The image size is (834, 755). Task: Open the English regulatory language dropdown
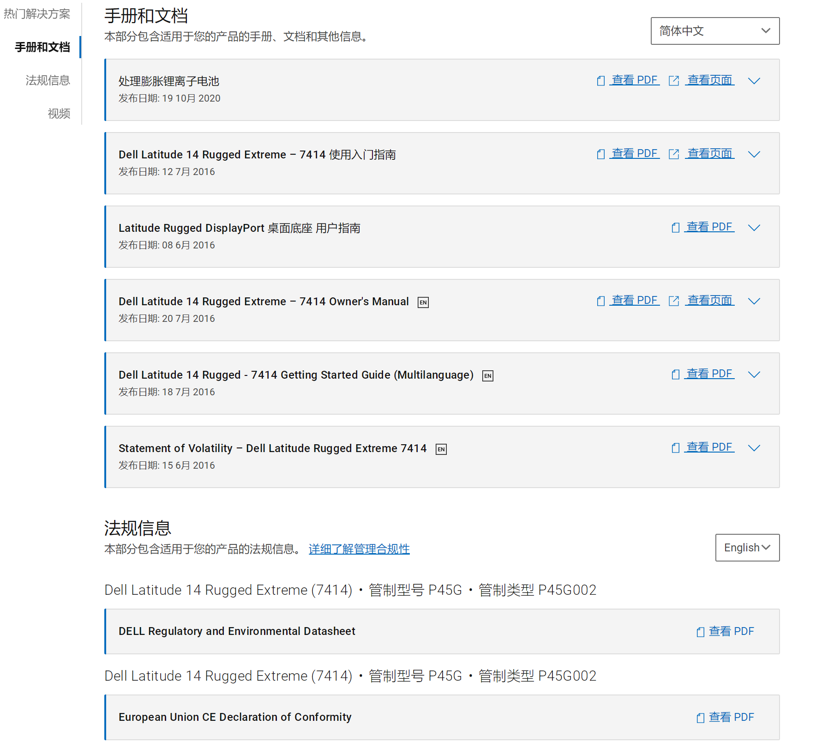[747, 548]
